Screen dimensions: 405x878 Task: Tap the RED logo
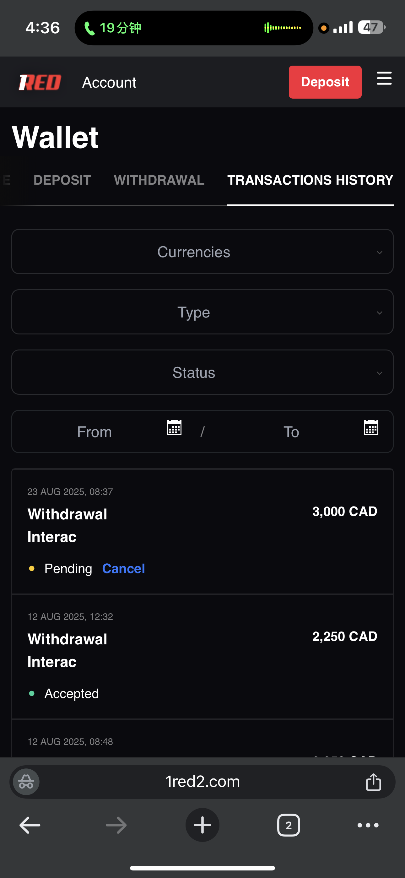(x=40, y=83)
